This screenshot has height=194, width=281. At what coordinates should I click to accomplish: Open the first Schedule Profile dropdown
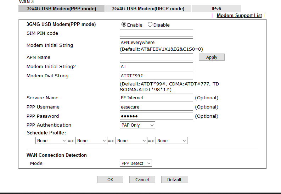(51, 141)
